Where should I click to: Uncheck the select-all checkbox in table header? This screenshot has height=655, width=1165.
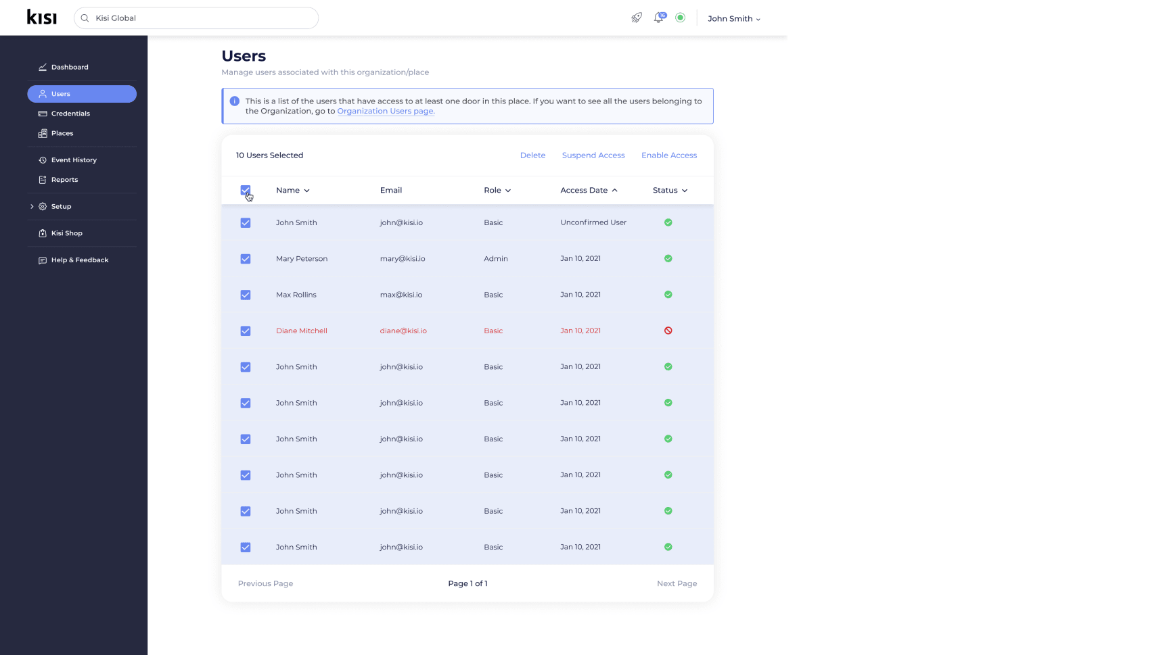click(245, 191)
